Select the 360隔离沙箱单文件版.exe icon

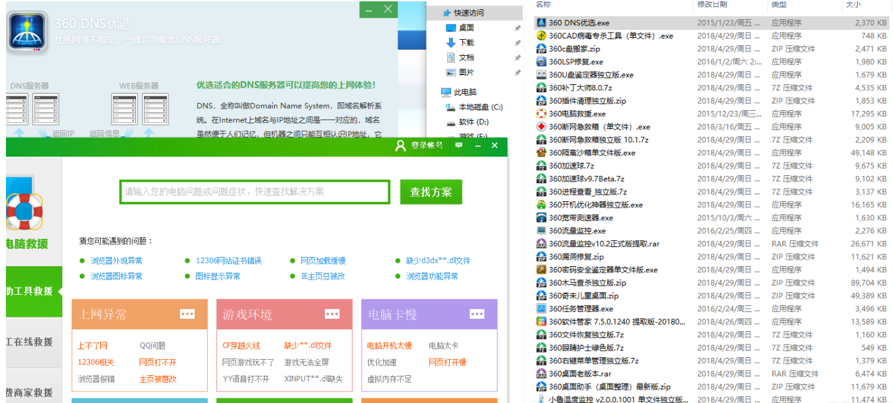point(541,153)
